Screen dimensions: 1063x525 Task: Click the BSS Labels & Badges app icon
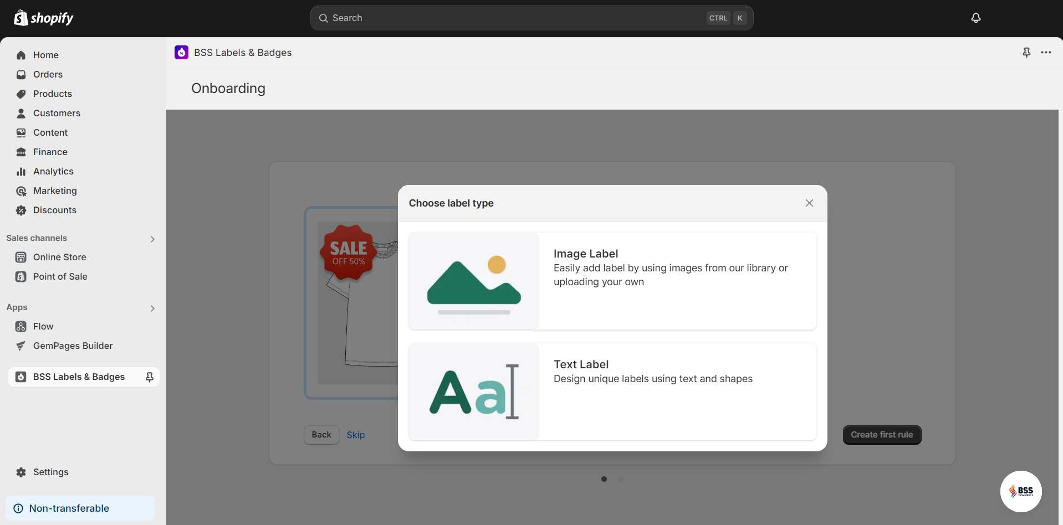tap(182, 52)
